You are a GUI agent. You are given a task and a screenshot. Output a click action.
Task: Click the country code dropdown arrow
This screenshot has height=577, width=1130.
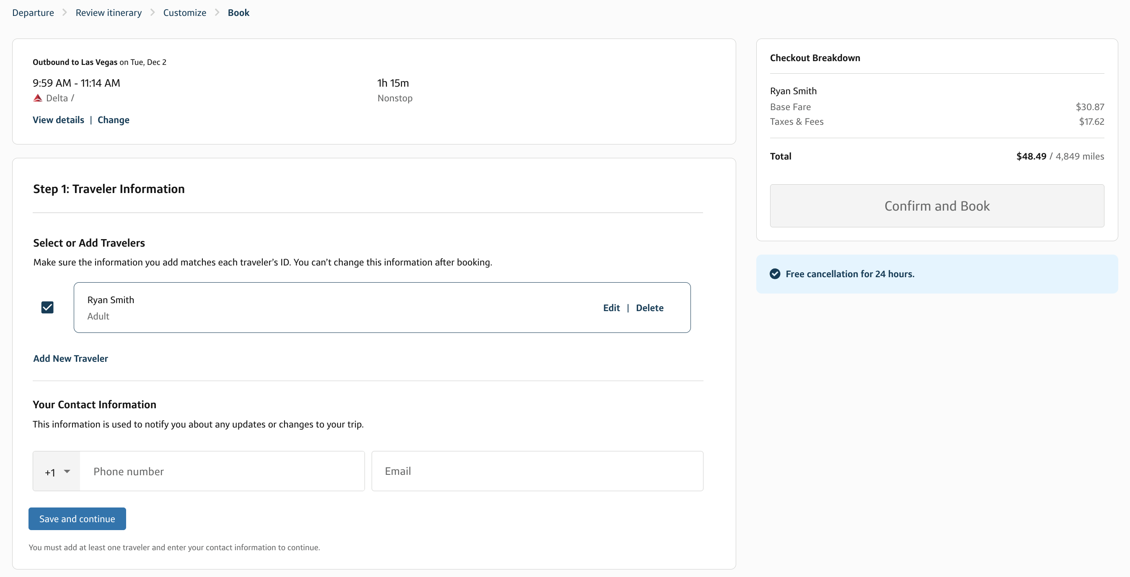click(x=67, y=471)
